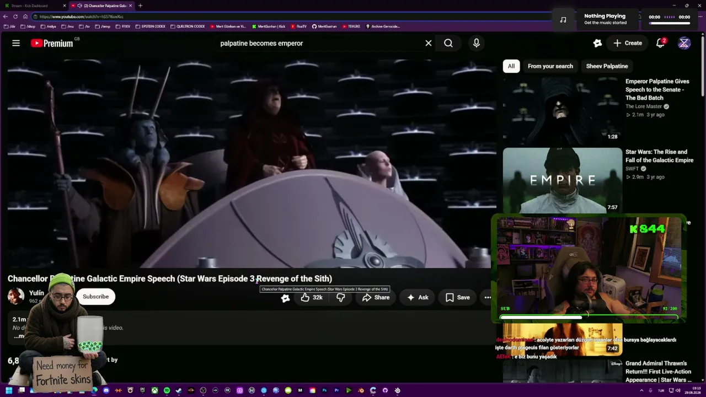The image size is (706, 397).
Task: Toggle mute on the Palpatine tab speaker
Action: 80,6
